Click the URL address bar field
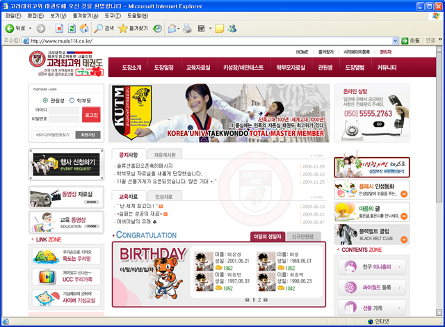Viewport: 445px width, 327px height. pos(210,41)
